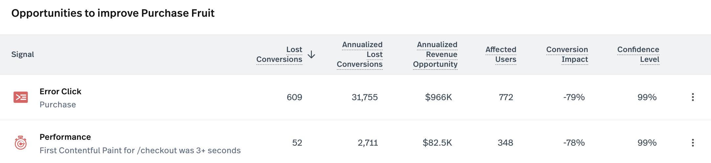Image resolution: width=711 pixels, height=163 pixels.
Task: Click the Conversion Impact column header
Action: pyautogui.click(x=567, y=54)
